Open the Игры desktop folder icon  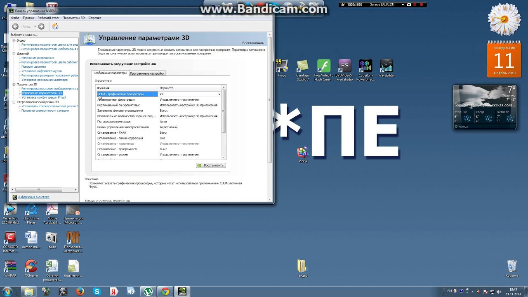coord(303,155)
